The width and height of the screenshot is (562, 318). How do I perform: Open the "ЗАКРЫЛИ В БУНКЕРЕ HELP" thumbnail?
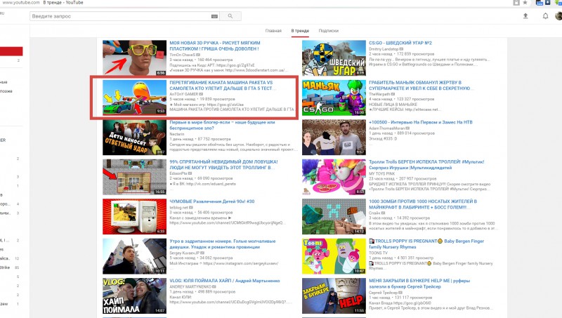[x=334, y=296]
